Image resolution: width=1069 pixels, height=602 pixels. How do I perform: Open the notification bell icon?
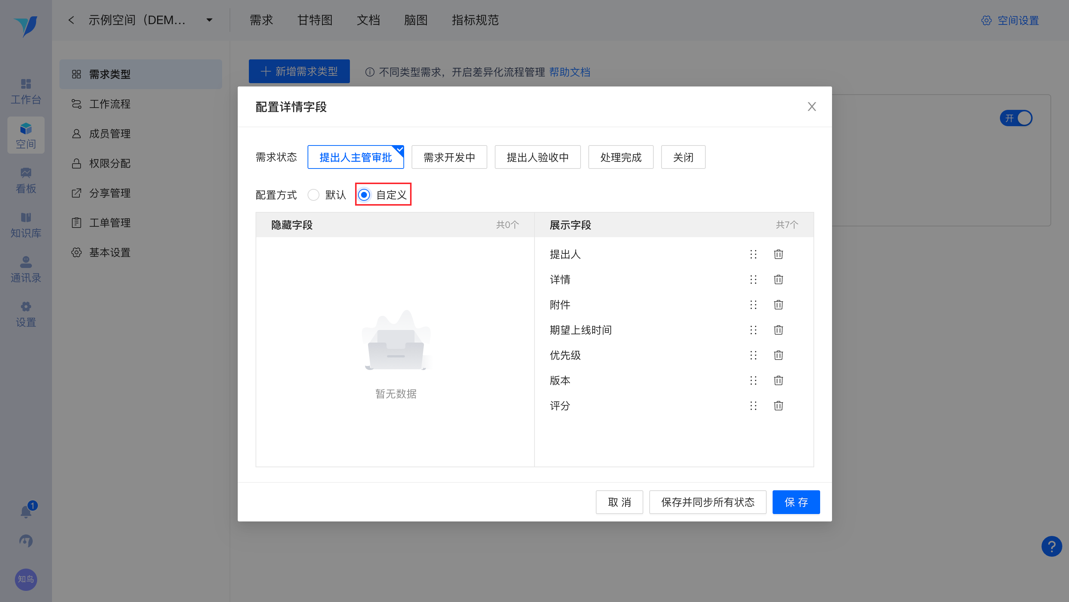tap(26, 511)
